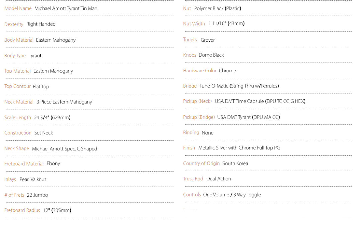The image size is (361, 226).
Task: Click the Set Neck construction value
Action: tap(44, 133)
